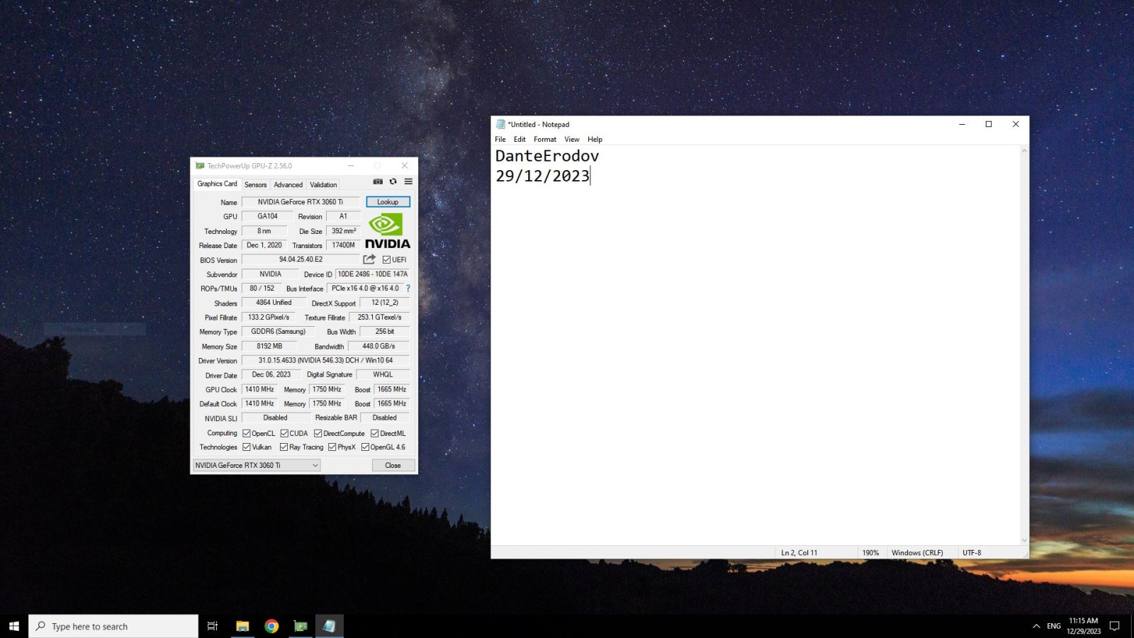Click the BIOS Version field
This screenshot has width=1134, height=638.
301,259
